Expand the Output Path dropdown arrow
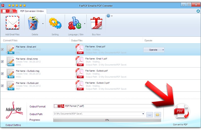The height and width of the screenshot is (130, 201). [x=143, y=114]
